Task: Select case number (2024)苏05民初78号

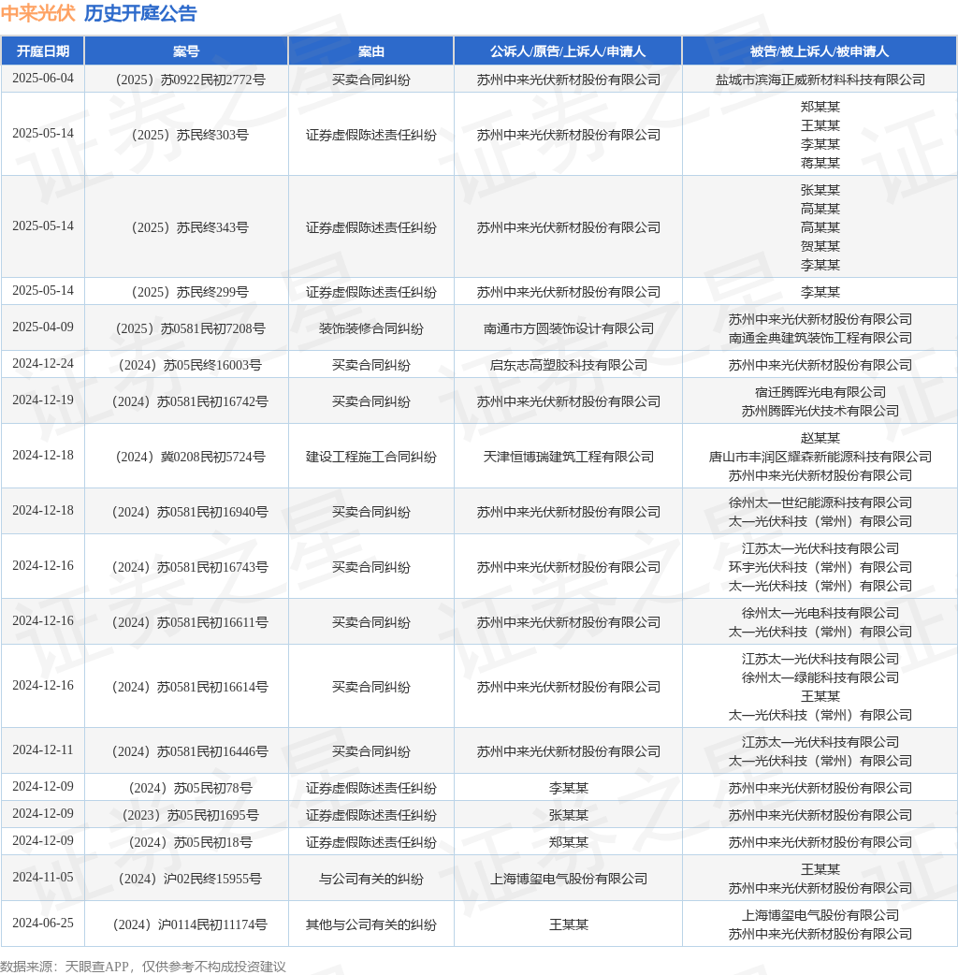Action: (186, 789)
